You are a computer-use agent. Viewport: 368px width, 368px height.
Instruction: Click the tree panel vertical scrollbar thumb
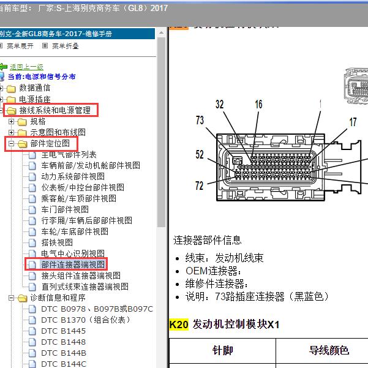(161, 132)
